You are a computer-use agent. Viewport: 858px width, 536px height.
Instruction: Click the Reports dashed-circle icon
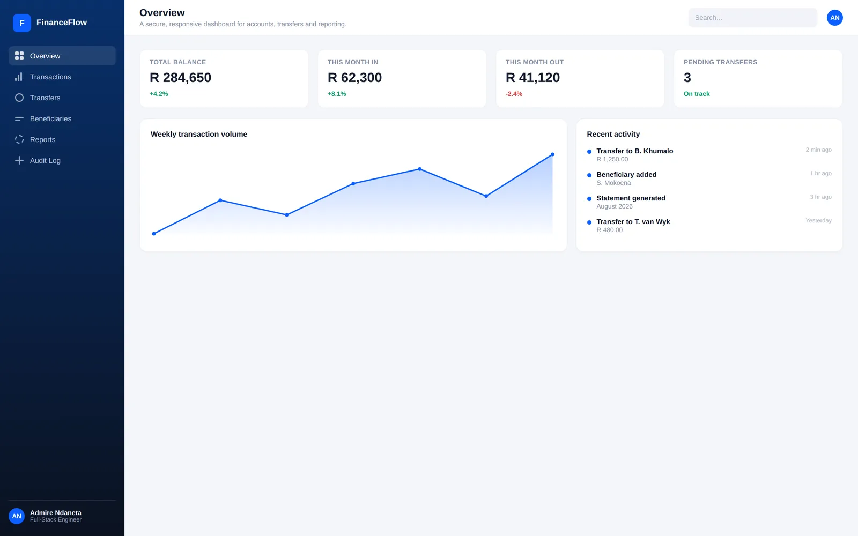click(19, 139)
